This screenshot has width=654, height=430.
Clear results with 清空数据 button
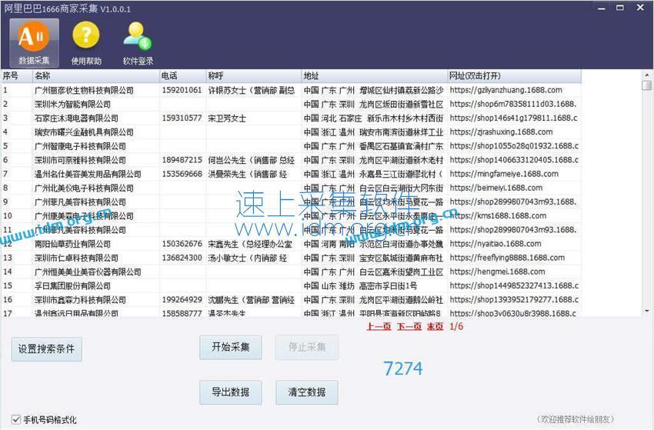point(306,392)
